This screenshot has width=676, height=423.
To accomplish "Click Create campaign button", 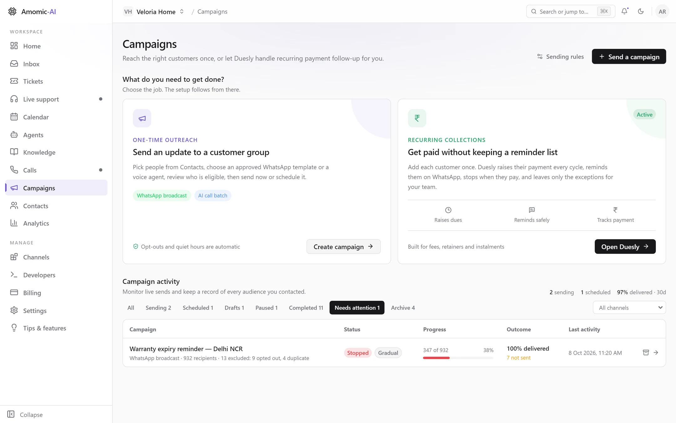I will [343, 247].
